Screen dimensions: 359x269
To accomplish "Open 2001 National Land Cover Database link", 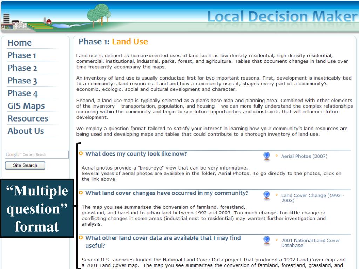I will (311, 243).
